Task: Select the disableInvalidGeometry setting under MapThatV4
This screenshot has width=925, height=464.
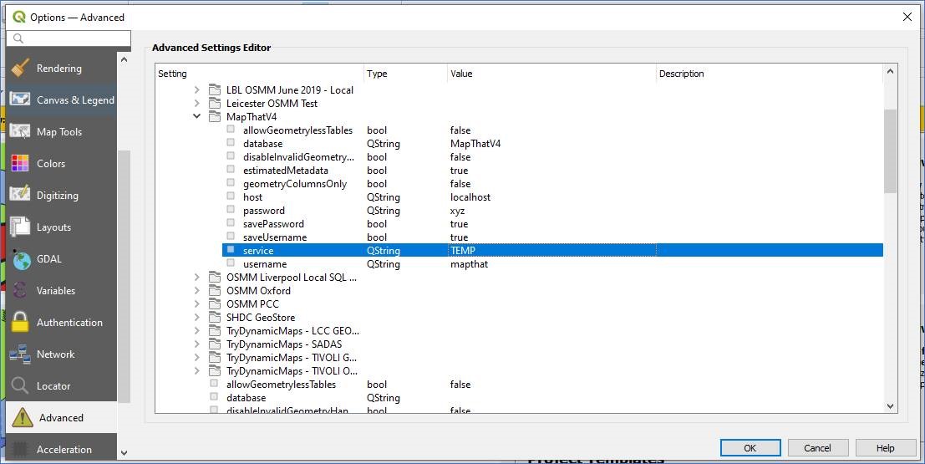Action: point(553,157)
